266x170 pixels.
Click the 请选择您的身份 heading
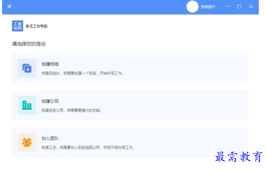pyautogui.click(x=29, y=44)
